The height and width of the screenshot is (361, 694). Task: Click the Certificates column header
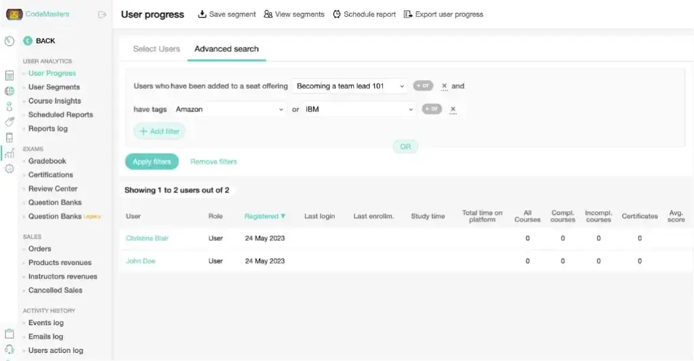pyautogui.click(x=640, y=216)
